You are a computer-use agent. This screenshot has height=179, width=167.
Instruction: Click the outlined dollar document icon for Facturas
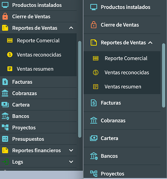click(x=93, y=103)
